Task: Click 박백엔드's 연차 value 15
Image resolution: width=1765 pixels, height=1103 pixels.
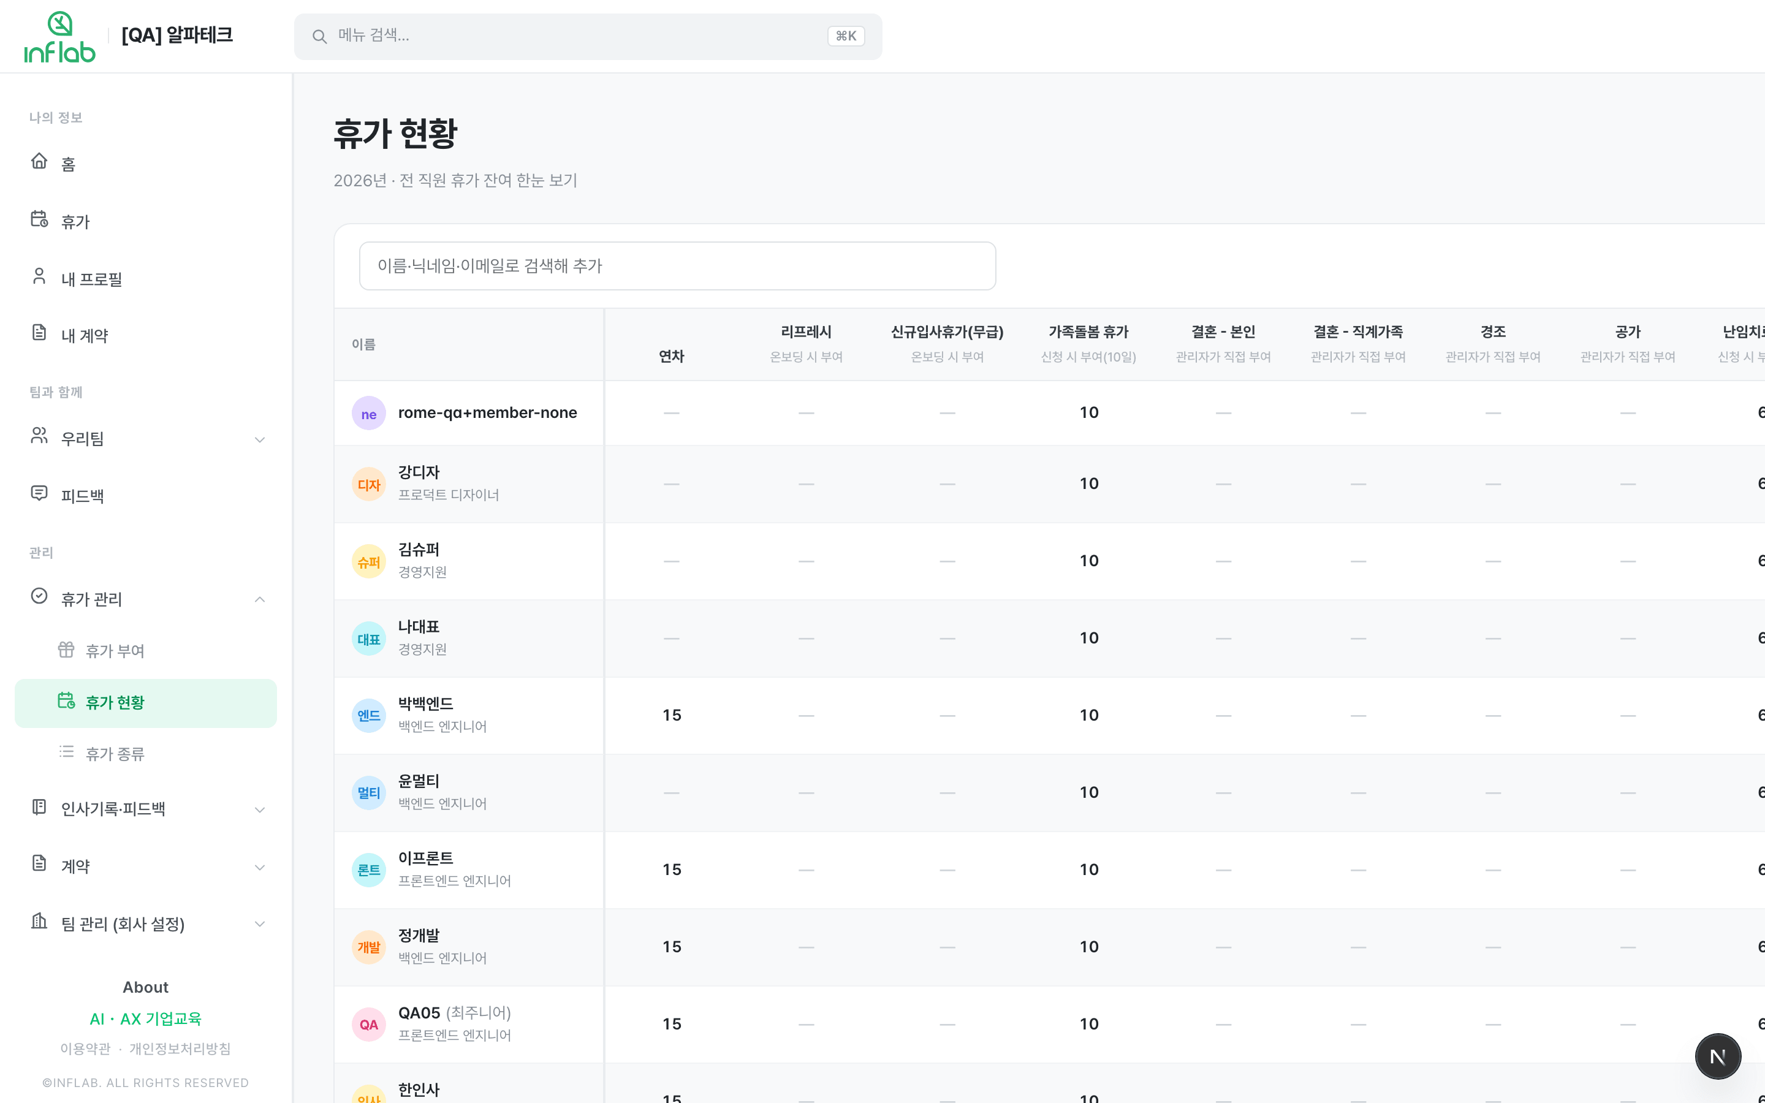Action: click(672, 715)
